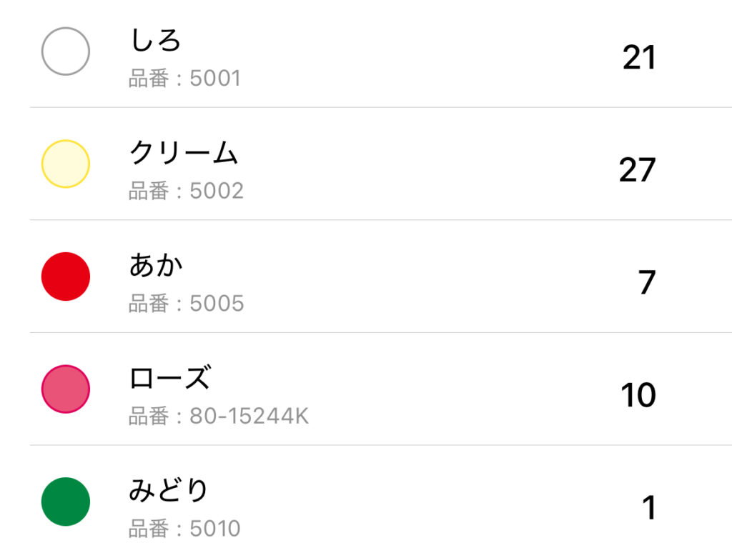Click the 品番 : 5001 label

(184, 78)
